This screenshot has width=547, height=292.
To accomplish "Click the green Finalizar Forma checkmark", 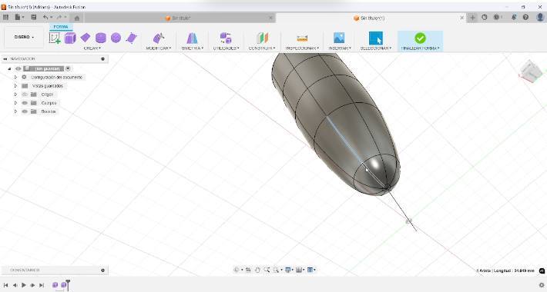I will [420, 38].
